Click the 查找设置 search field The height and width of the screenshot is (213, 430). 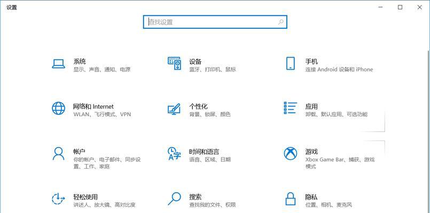click(x=215, y=22)
